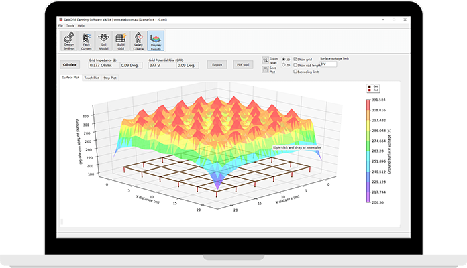Open the File menu
This screenshot has height=268, width=467.
pyautogui.click(x=60, y=26)
